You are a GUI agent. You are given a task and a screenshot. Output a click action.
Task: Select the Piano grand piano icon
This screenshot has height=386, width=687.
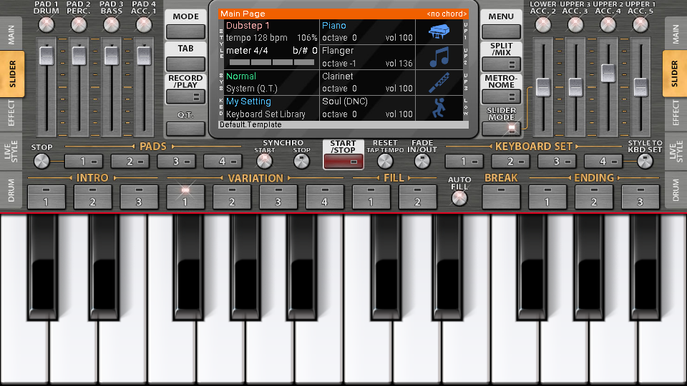[439, 31]
